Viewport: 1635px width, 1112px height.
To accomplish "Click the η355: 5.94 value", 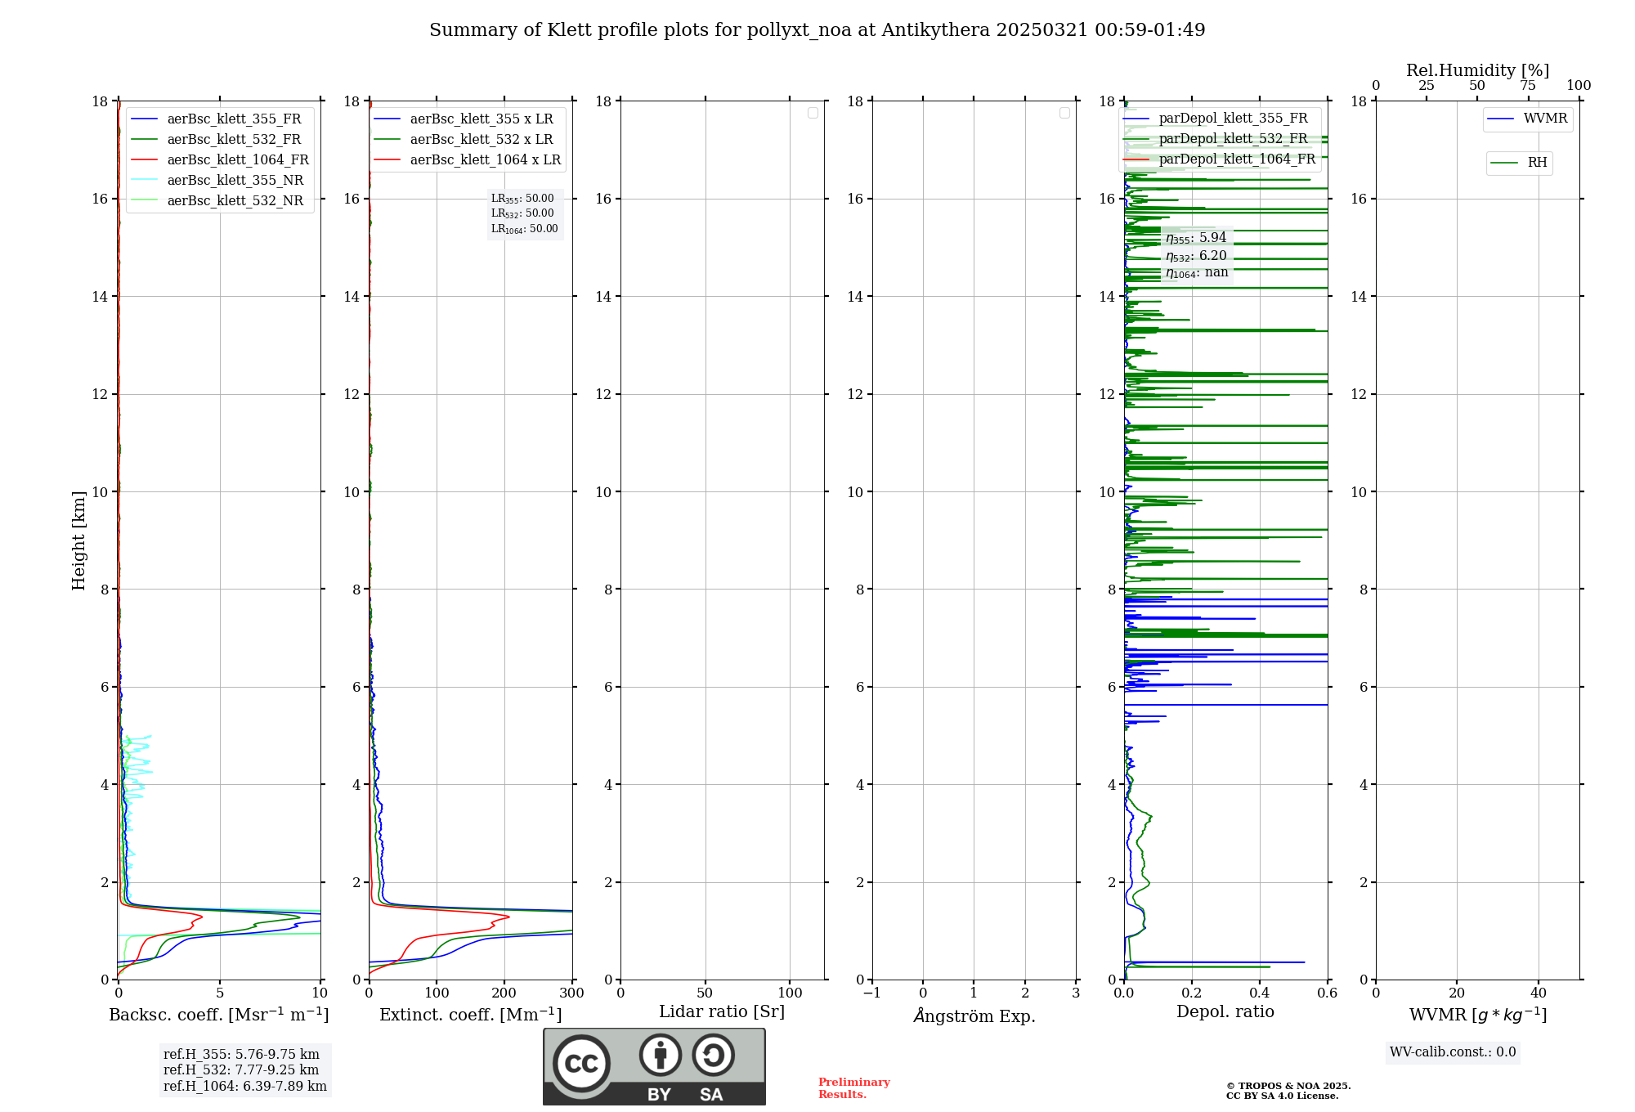I will 1196,238.
